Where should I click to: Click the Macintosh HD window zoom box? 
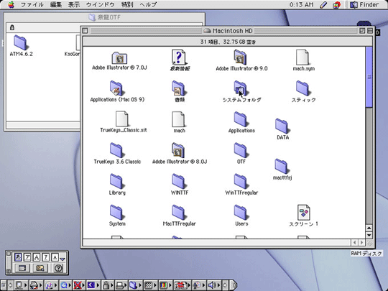(362, 31)
